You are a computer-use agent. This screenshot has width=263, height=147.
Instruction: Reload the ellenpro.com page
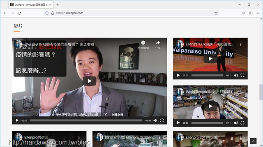coord(20,13)
